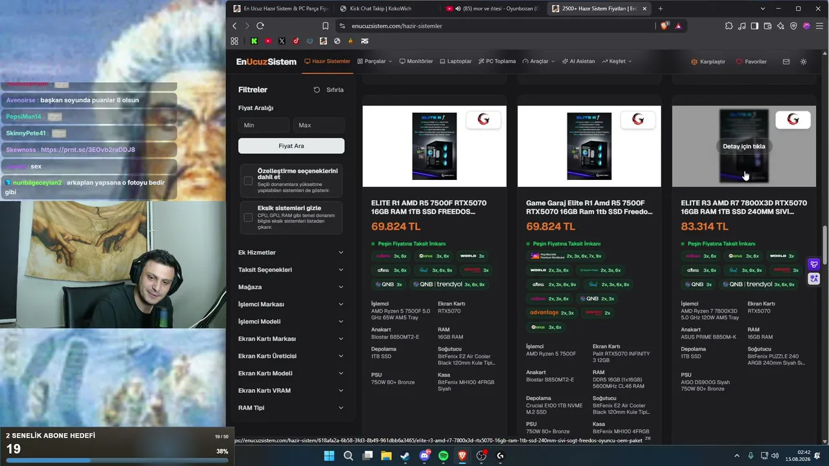The image size is (829, 466).
Task: Click the browser address bar URL
Action: 396,26
